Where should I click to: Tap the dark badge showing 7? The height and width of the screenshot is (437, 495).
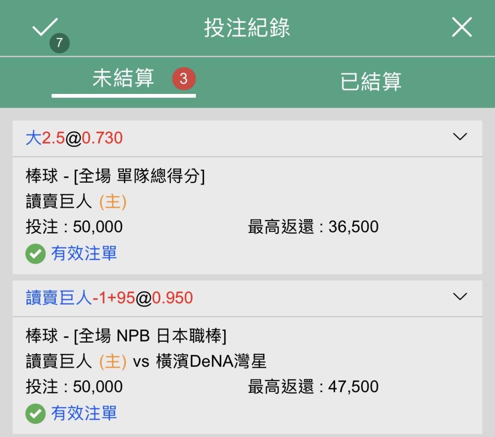(59, 43)
